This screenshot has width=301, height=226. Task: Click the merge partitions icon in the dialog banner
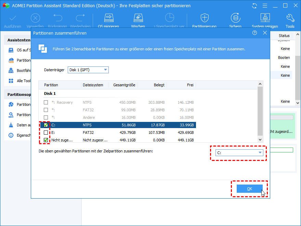(43, 49)
